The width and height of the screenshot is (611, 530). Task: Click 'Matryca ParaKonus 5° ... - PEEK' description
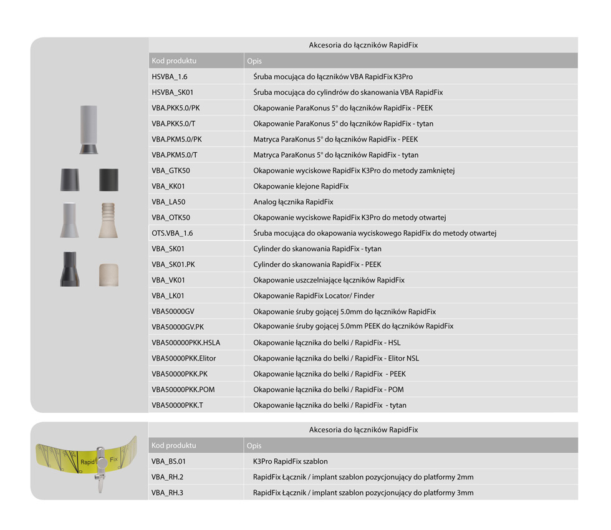(x=335, y=139)
